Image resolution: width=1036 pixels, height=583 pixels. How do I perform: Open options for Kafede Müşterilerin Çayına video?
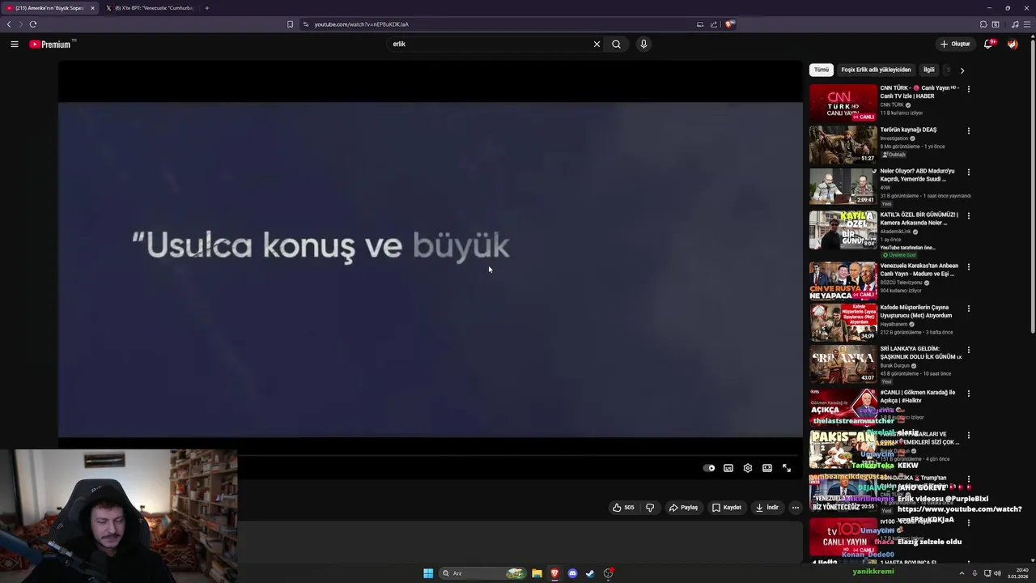969,309
